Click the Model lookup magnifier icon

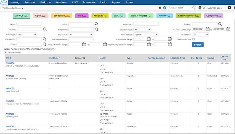pyautogui.click(x=44, y=44)
